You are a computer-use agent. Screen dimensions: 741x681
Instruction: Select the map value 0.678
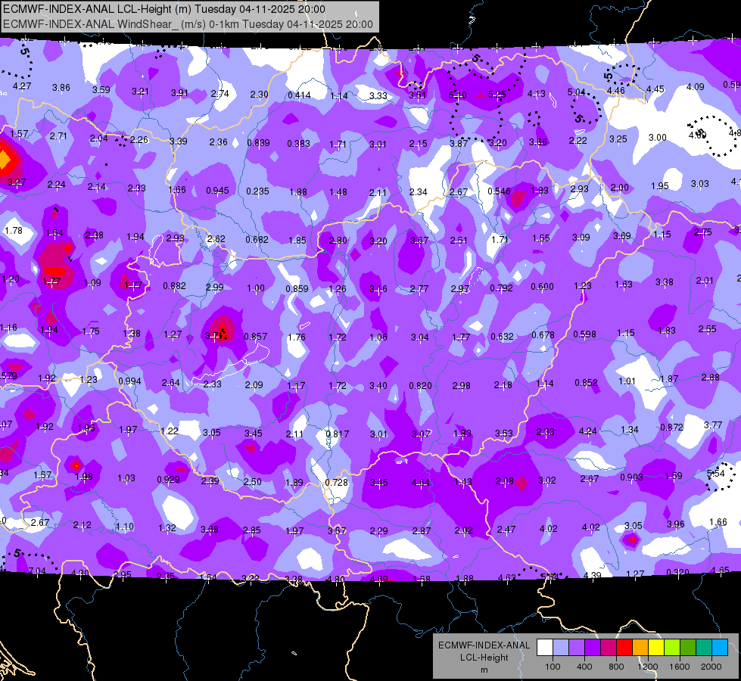(x=543, y=335)
